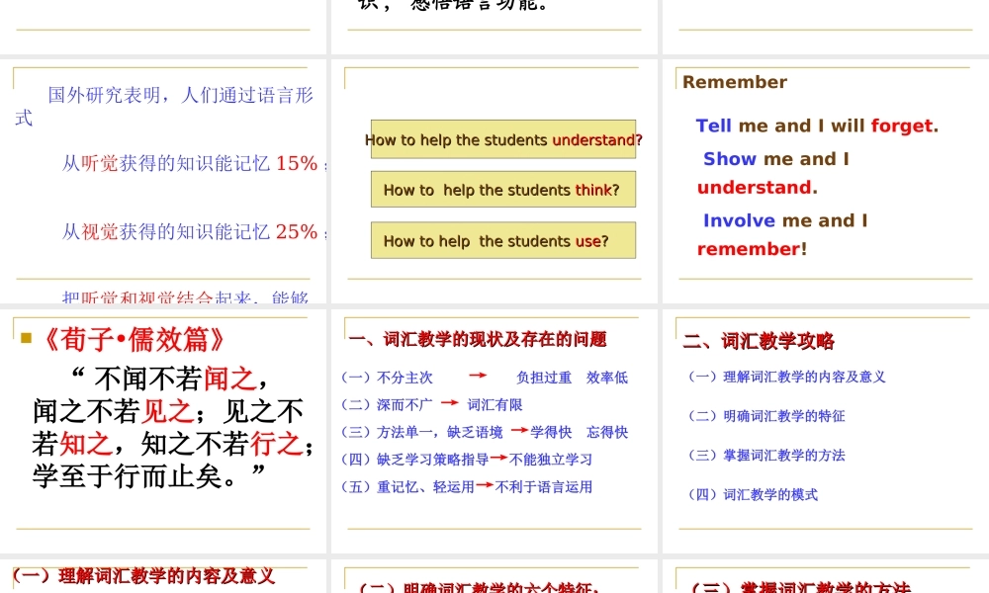This screenshot has height=593, width=989.
Task: Click the red arrow after 深而不广
Action: point(450,402)
